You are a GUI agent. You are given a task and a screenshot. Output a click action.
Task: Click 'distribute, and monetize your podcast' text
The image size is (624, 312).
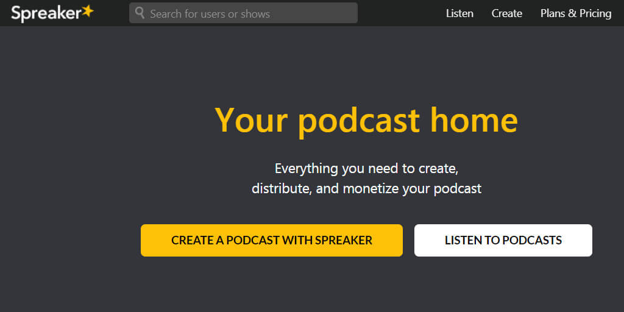pos(366,188)
